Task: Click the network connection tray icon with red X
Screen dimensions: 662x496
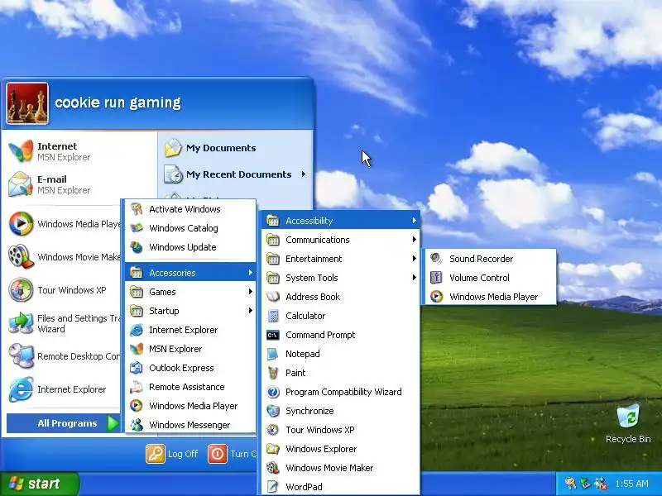Action: point(601,484)
